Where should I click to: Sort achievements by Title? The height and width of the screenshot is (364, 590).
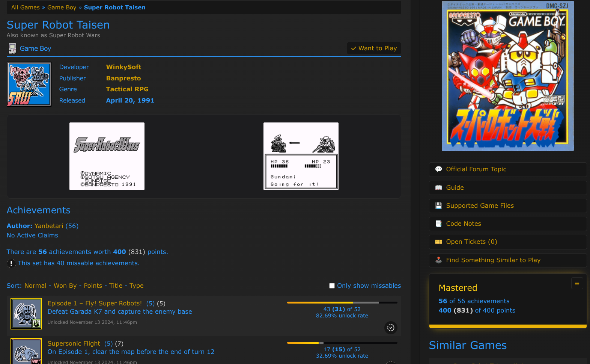[x=116, y=285]
